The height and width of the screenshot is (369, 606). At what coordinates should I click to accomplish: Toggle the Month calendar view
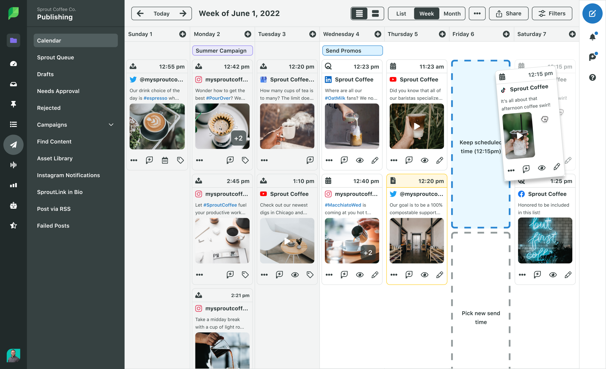(451, 13)
